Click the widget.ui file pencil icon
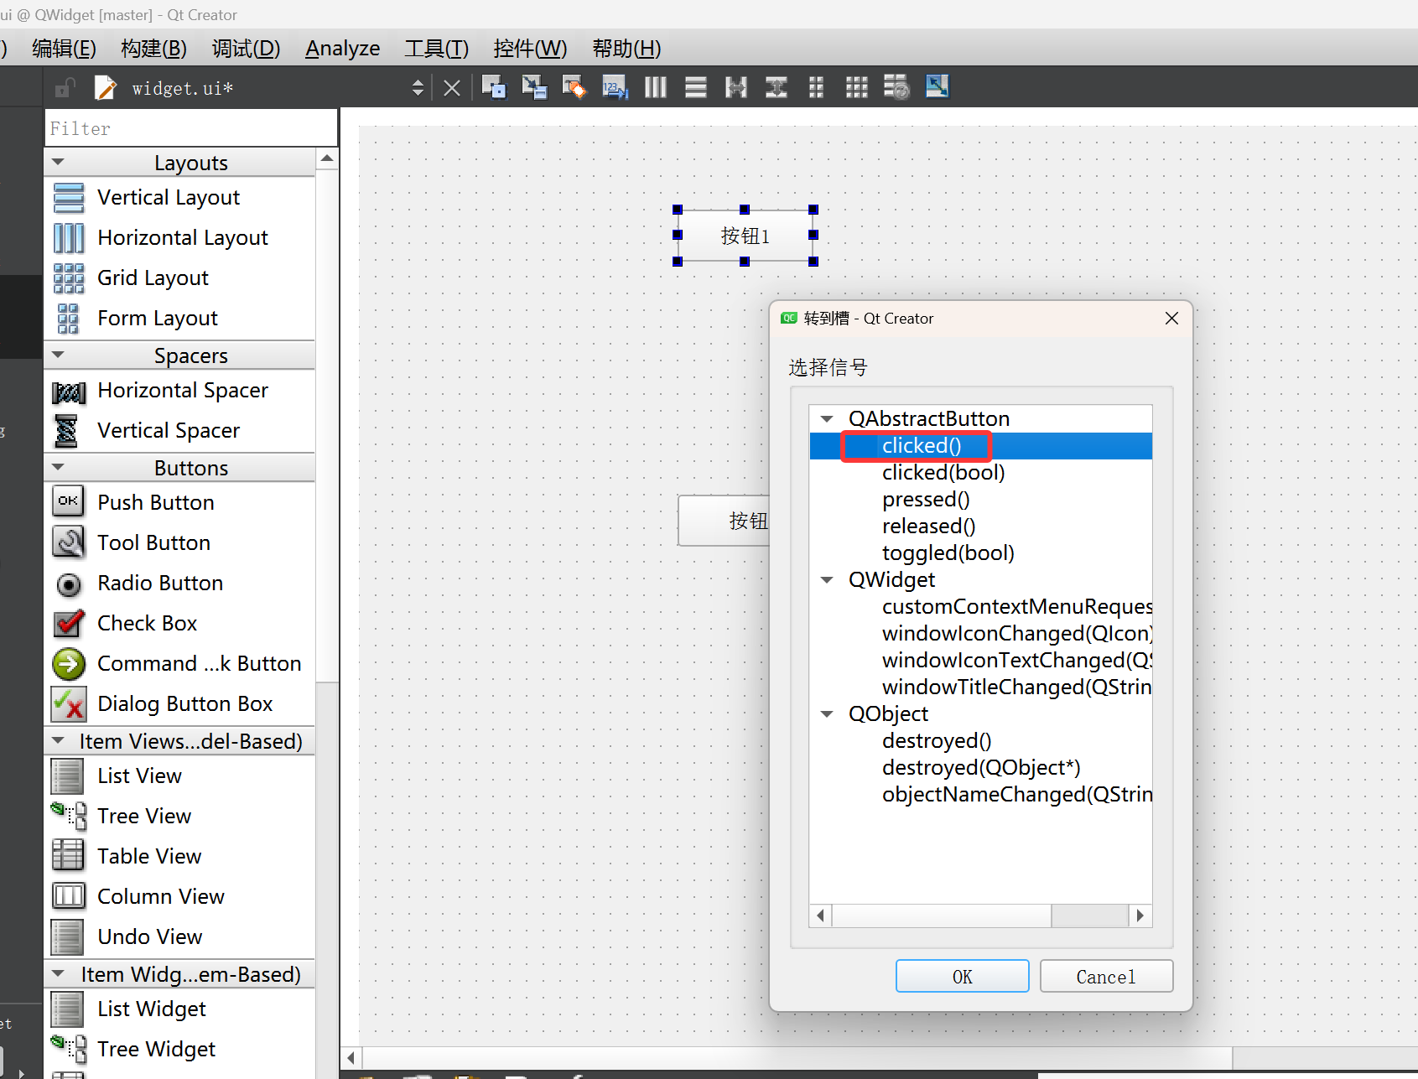Screen dimensions: 1418x1079 coord(106,88)
